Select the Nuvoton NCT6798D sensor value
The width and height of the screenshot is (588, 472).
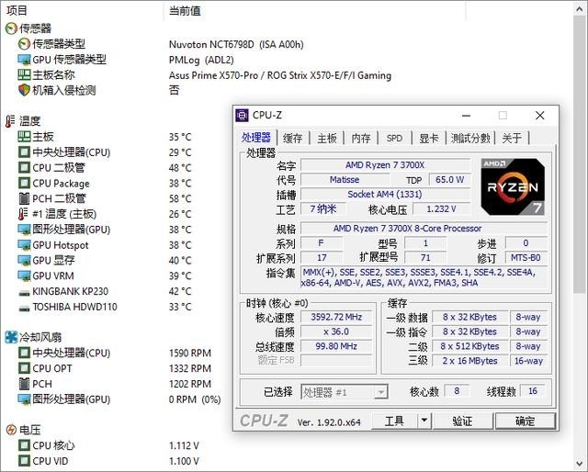point(236,45)
